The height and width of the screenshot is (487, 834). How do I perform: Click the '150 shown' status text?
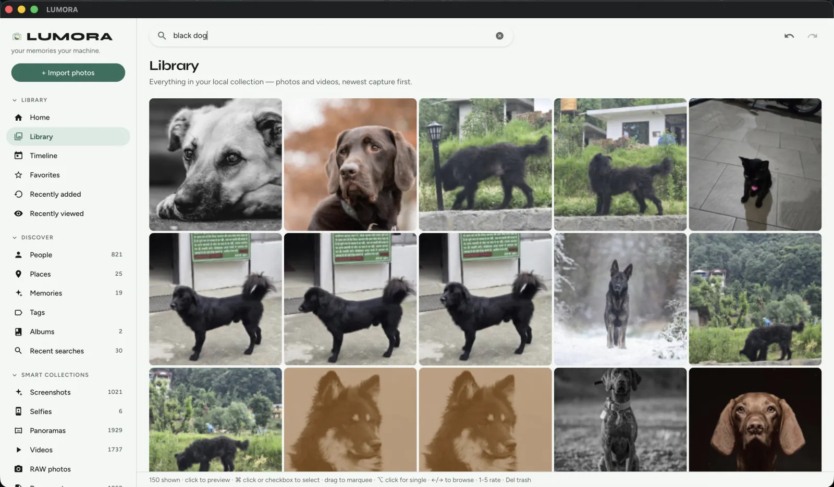click(165, 480)
